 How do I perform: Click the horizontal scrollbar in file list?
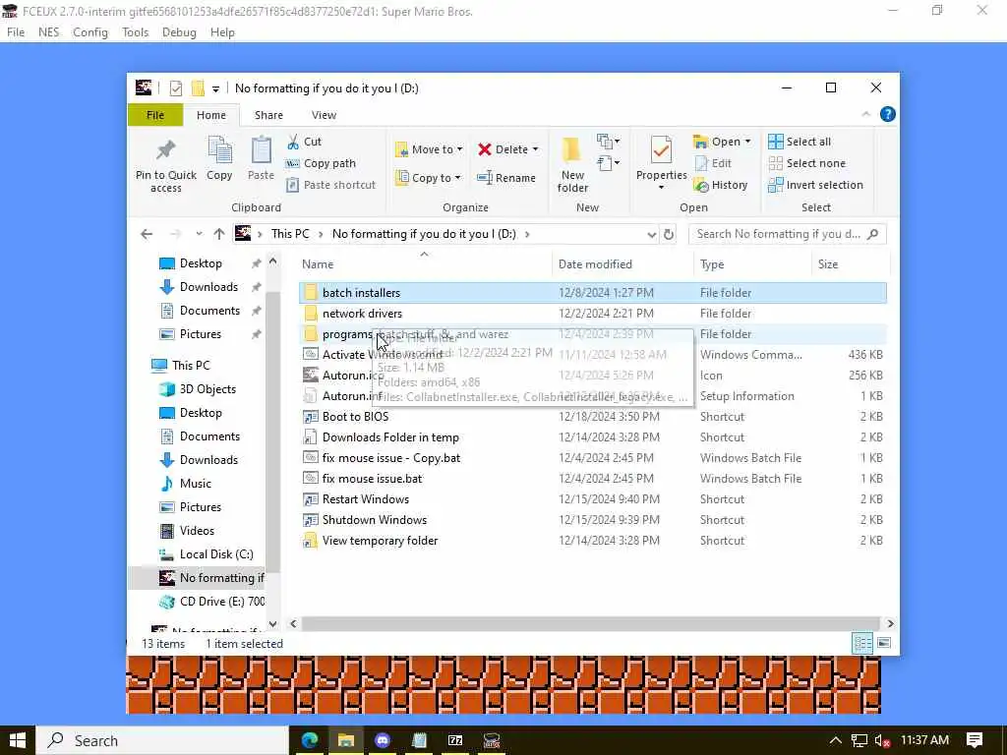[x=590, y=623]
